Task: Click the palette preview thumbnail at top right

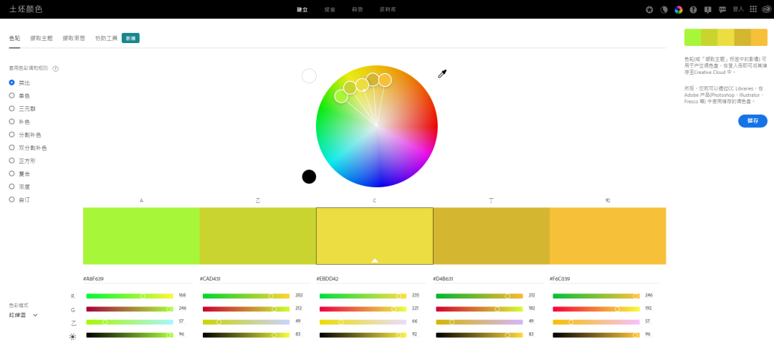Action: (x=725, y=37)
